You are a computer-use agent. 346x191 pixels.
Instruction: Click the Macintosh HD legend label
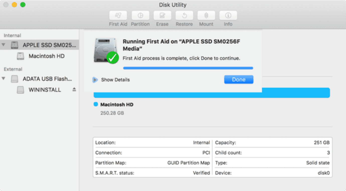pos(117,105)
